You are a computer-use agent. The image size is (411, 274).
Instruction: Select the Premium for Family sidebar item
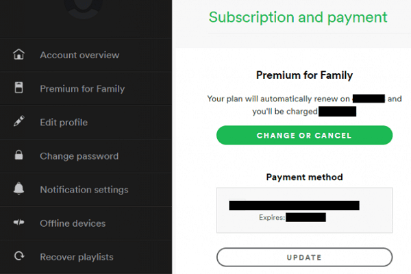82,88
